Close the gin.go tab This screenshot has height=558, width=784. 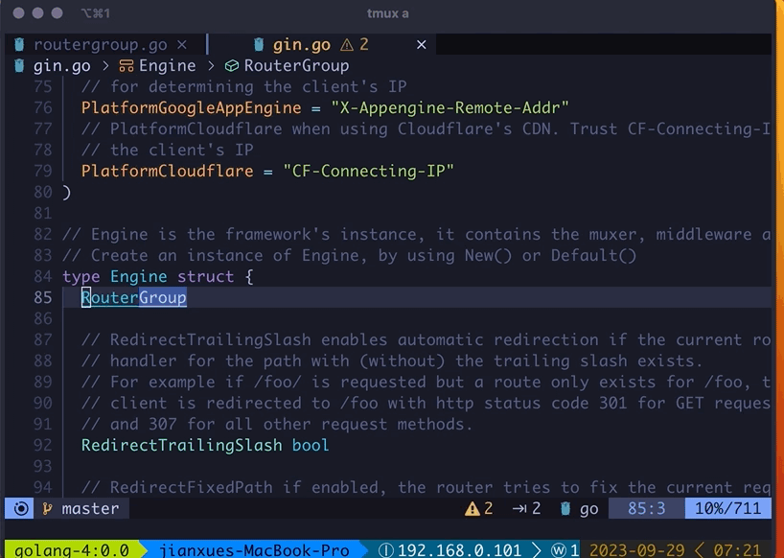pos(422,45)
